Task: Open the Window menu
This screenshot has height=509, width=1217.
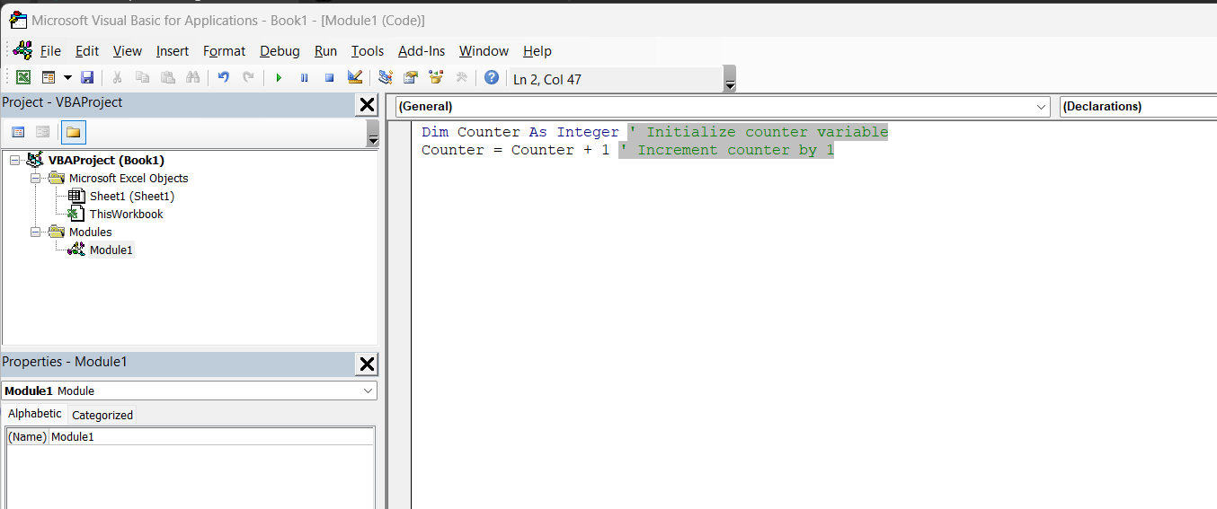Action: (484, 51)
